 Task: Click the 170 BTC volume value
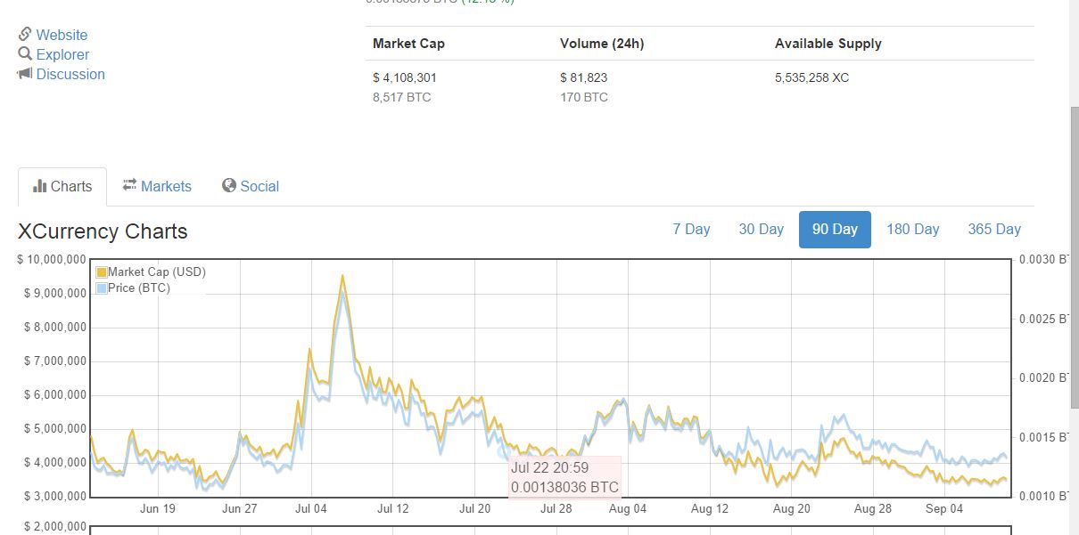pos(584,97)
